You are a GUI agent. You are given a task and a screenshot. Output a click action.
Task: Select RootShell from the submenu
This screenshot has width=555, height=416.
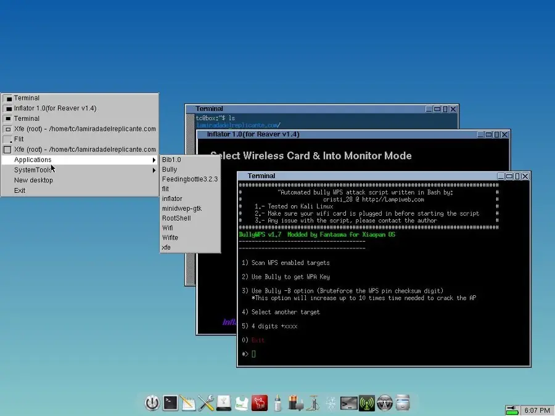176,218
